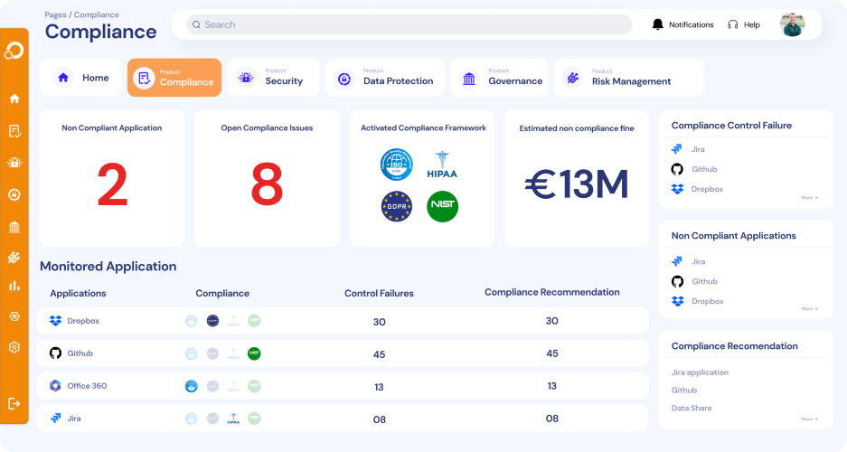Open settings gear in sidebar
Viewport: 847px width, 452px height.
(x=14, y=347)
